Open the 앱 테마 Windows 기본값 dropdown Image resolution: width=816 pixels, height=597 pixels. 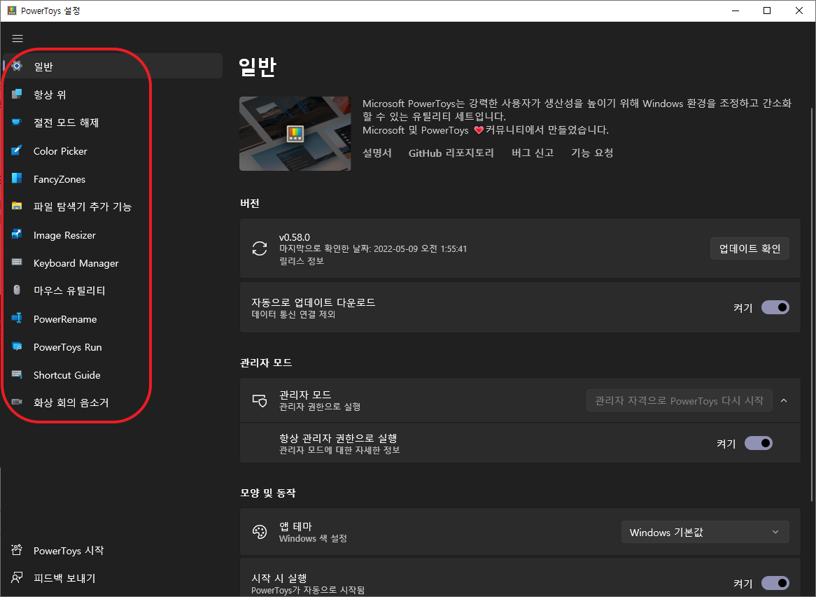click(705, 532)
